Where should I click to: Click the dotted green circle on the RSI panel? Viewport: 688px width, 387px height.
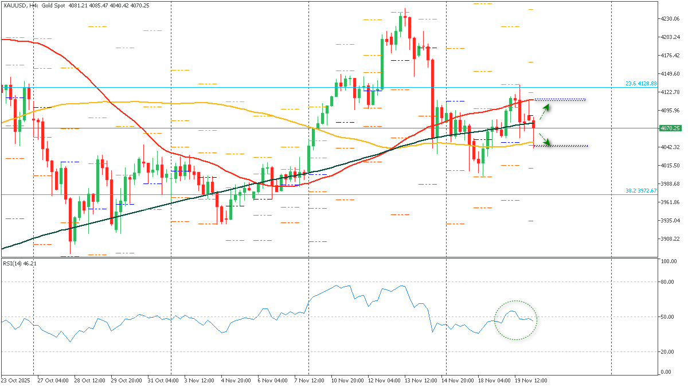pyautogui.click(x=515, y=319)
